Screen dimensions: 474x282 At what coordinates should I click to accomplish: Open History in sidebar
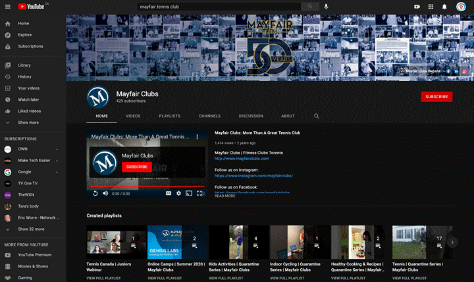(x=32, y=77)
